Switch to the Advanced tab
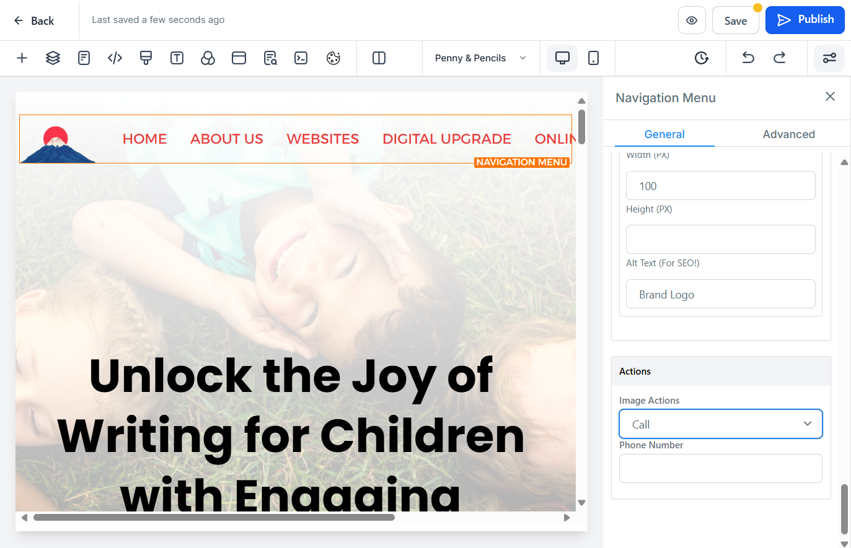851x548 pixels. [788, 134]
